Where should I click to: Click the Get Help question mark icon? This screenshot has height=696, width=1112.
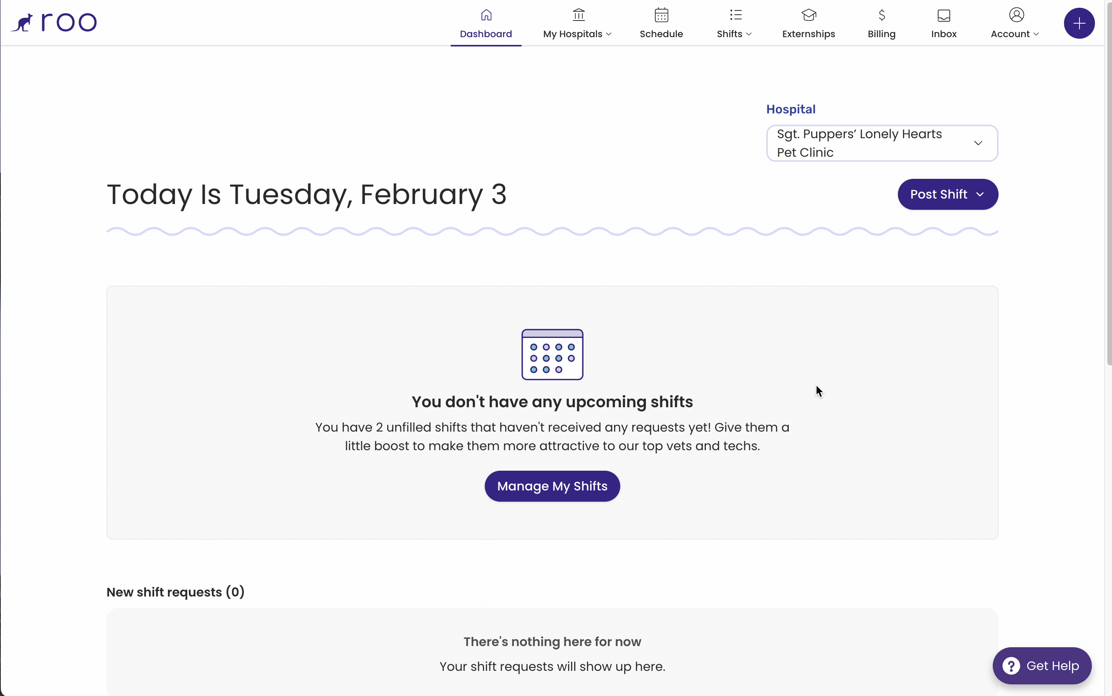pyautogui.click(x=1011, y=666)
